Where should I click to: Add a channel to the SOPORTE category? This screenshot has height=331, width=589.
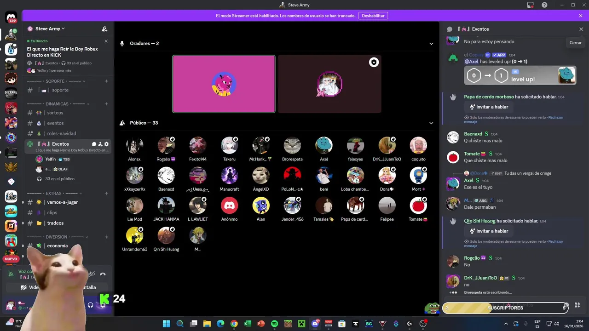[x=106, y=81]
